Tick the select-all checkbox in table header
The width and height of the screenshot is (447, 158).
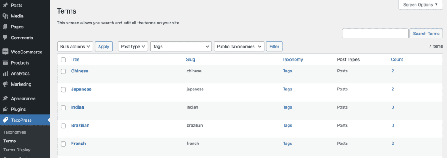coord(63,60)
